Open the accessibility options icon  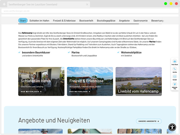[172, 127]
